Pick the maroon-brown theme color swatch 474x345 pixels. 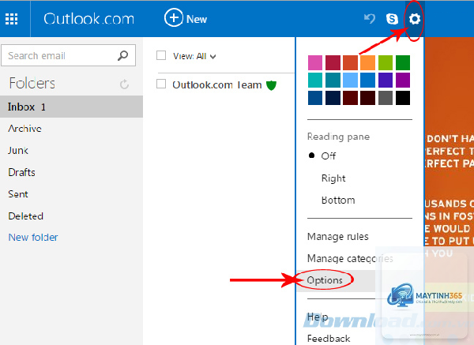(367, 98)
